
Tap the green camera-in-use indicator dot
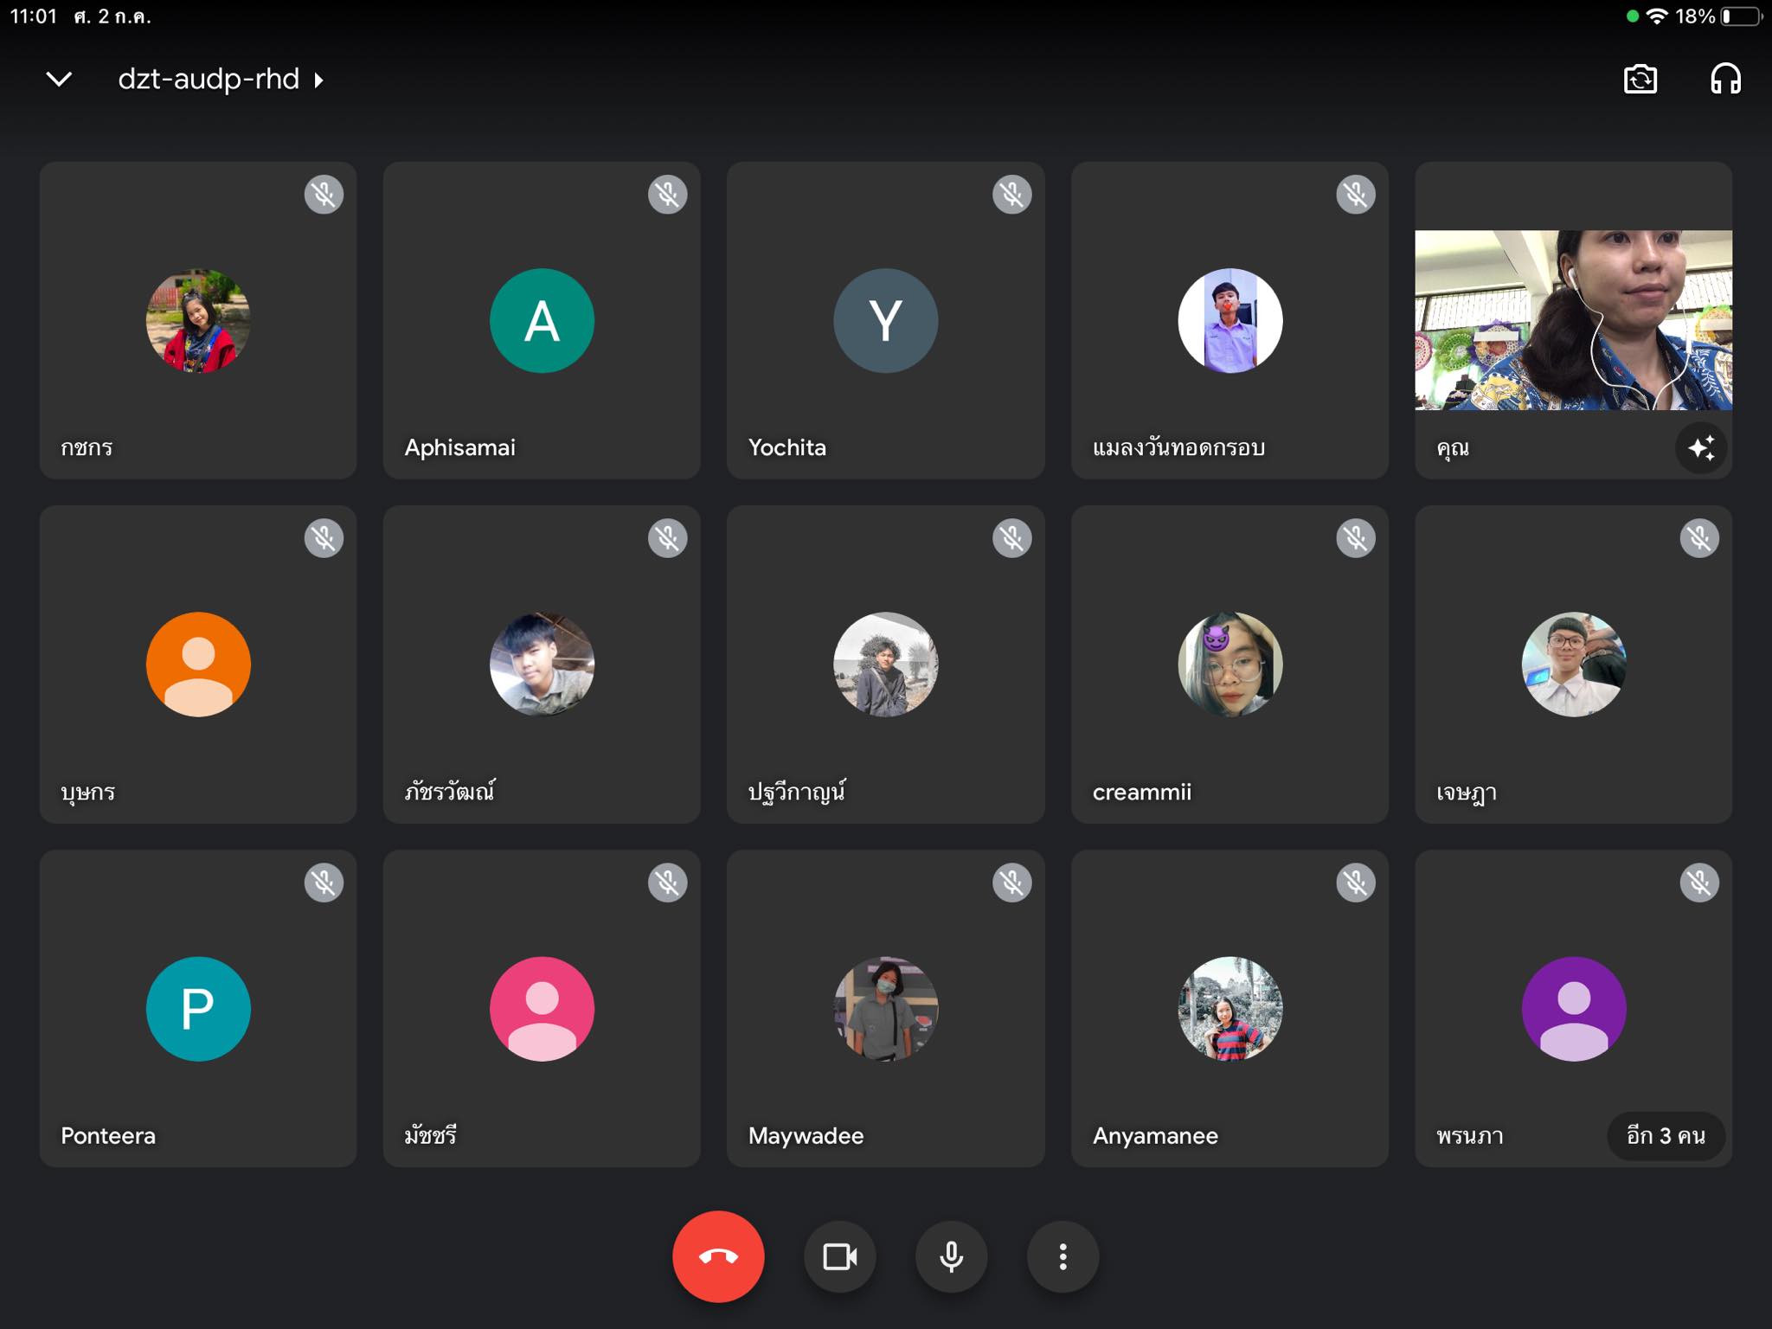coord(1632,16)
